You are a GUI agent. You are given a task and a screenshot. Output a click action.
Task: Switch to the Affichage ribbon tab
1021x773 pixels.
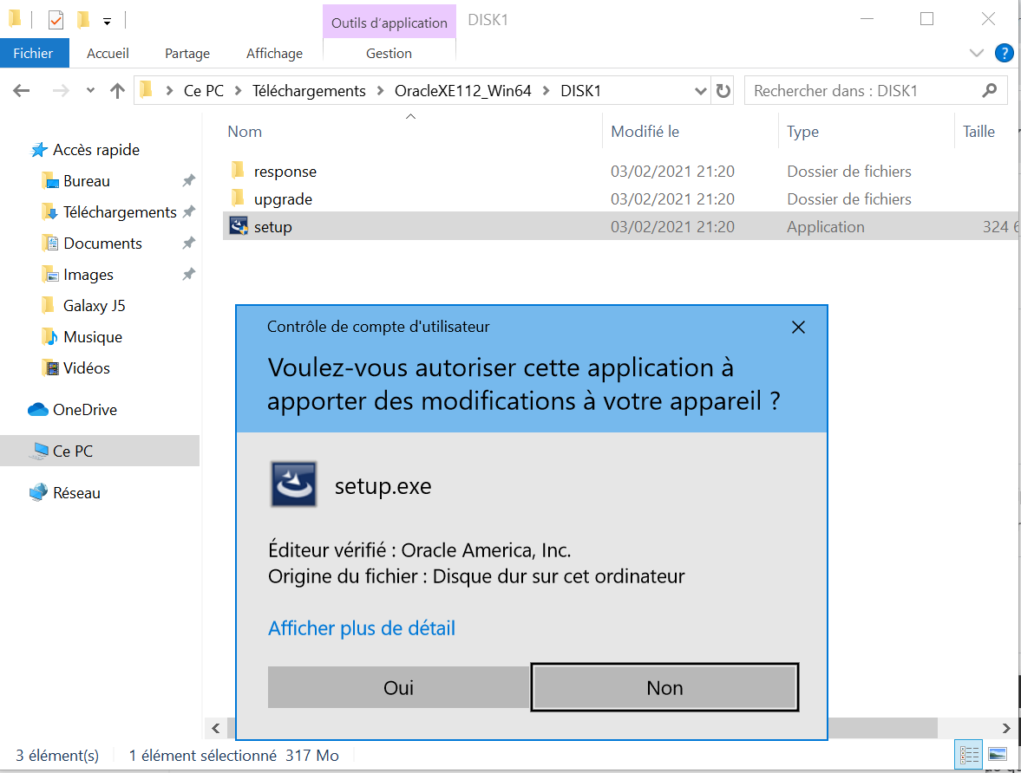[x=274, y=54]
